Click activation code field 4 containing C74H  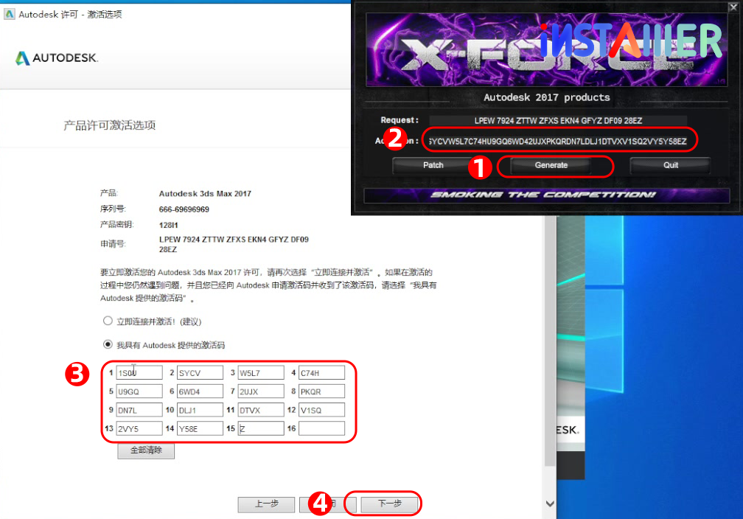[x=321, y=372]
